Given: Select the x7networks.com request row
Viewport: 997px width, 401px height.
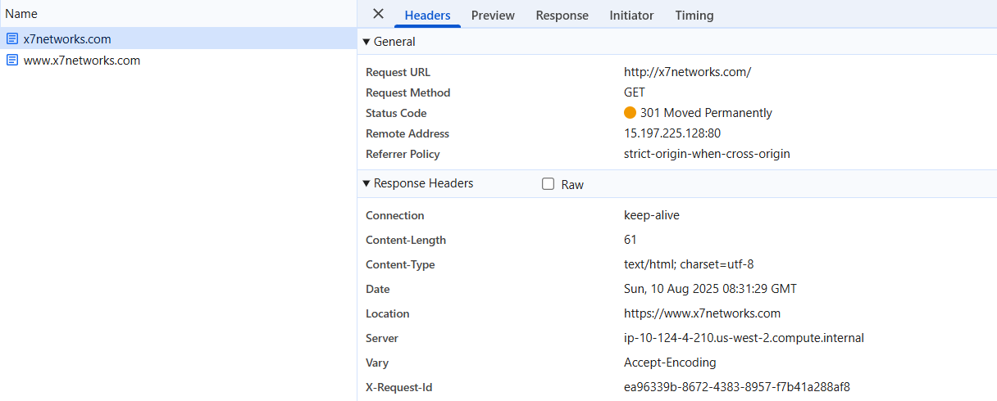Looking at the screenshot, I should 178,38.
